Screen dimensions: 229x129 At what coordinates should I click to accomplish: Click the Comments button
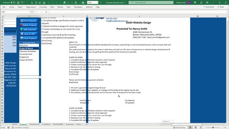[209, 7]
